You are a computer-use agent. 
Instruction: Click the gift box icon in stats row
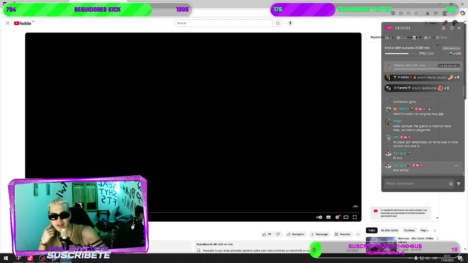click(414, 38)
